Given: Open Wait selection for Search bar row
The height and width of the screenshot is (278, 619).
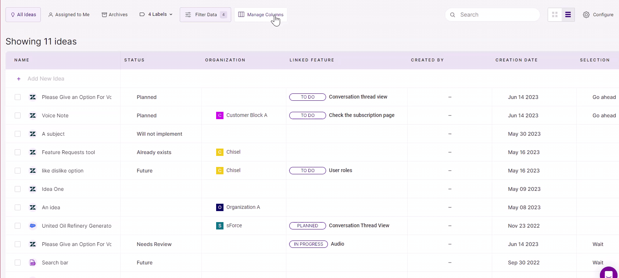Looking at the screenshot, I should pos(598,263).
